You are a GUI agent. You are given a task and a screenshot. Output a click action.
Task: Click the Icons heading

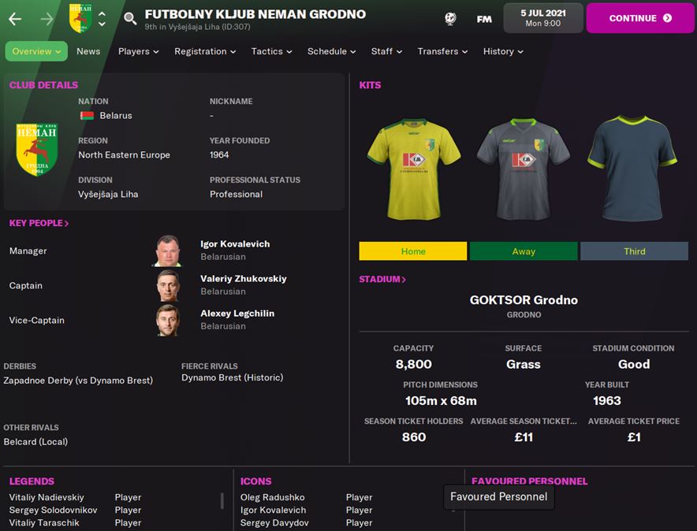[x=255, y=481]
